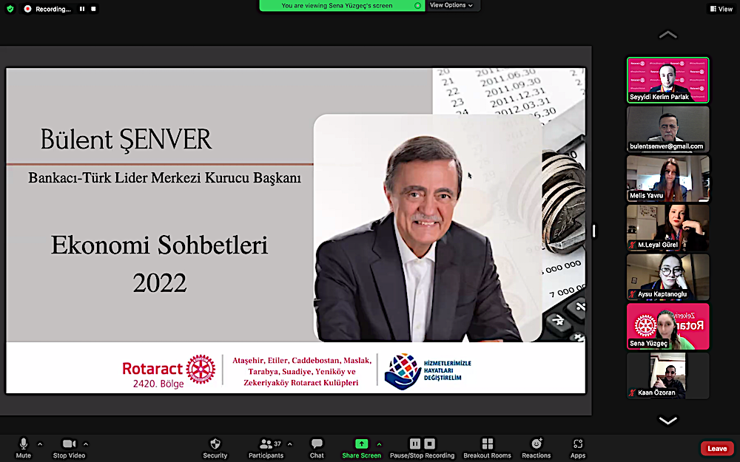
Task: Click the "2022" text on the slide
Action: pyautogui.click(x=160, y=283)
